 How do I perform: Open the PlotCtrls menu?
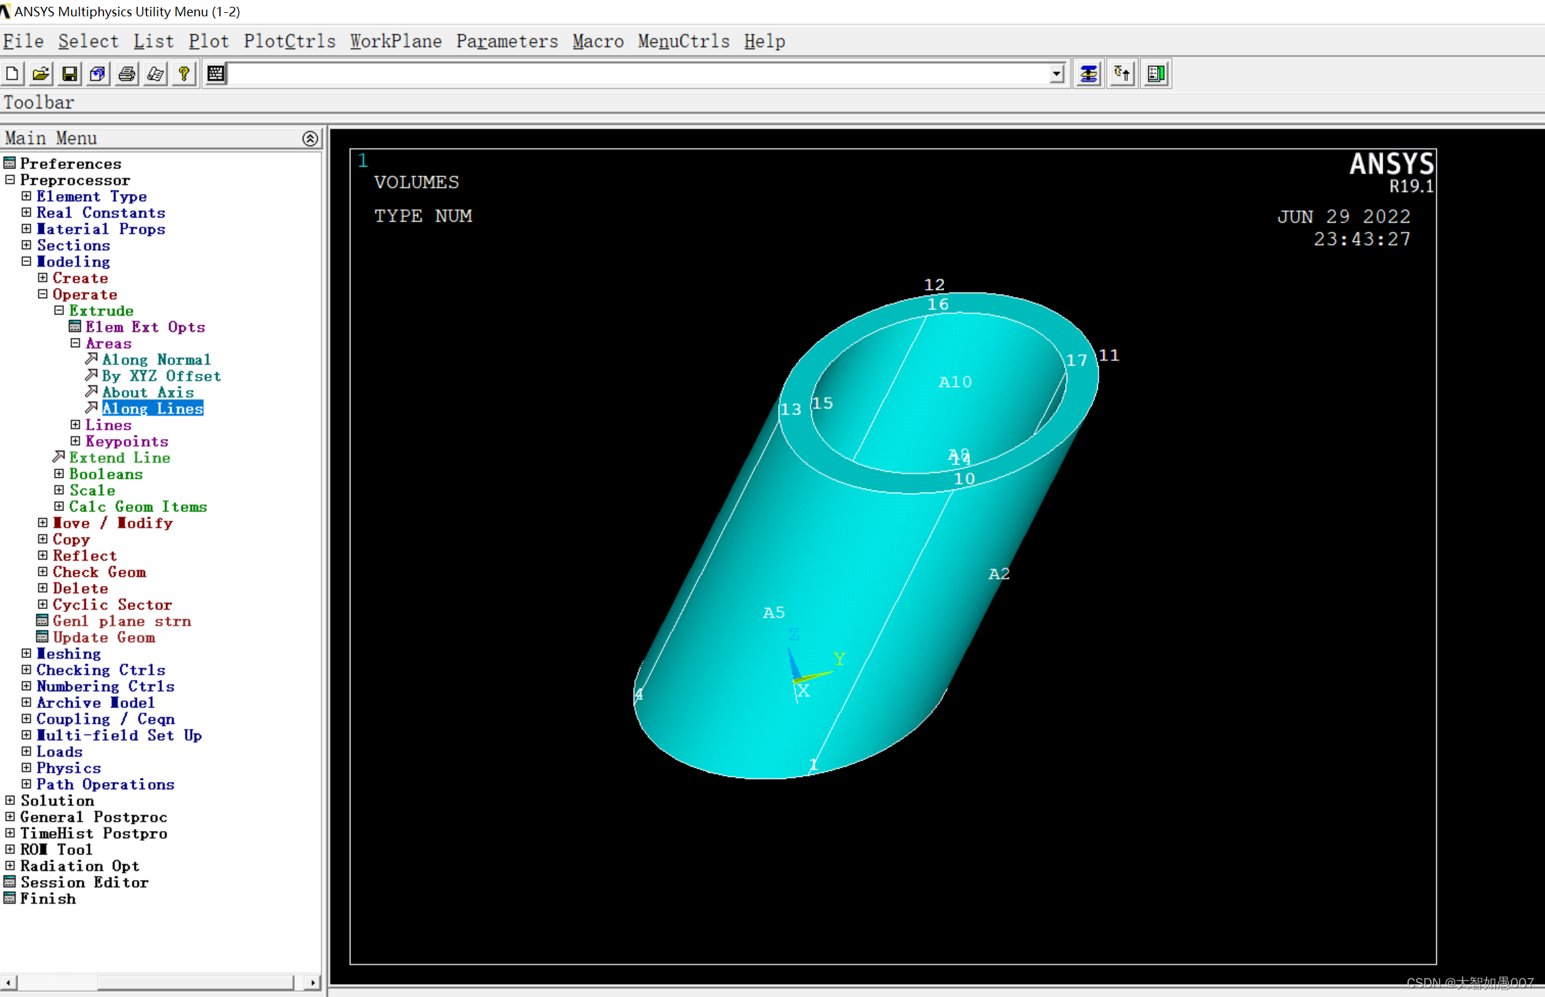click(289, 42)
